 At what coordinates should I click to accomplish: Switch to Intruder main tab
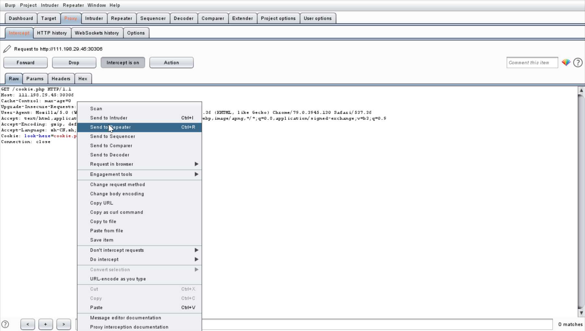[94, 18]
